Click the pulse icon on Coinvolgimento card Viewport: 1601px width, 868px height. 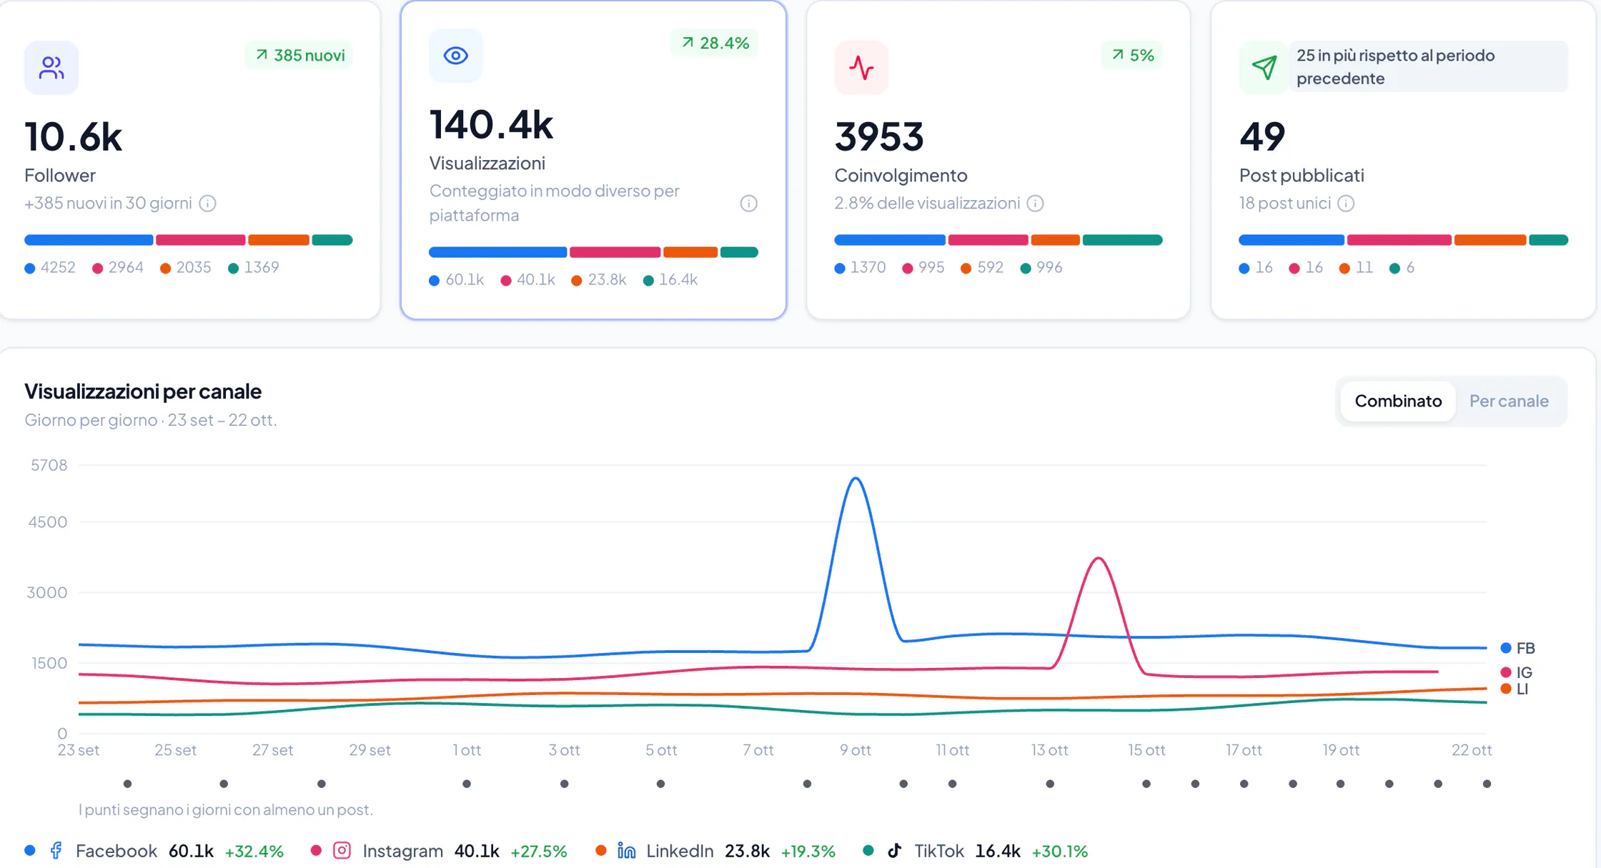pyautogui.click(x=861, y=68)
